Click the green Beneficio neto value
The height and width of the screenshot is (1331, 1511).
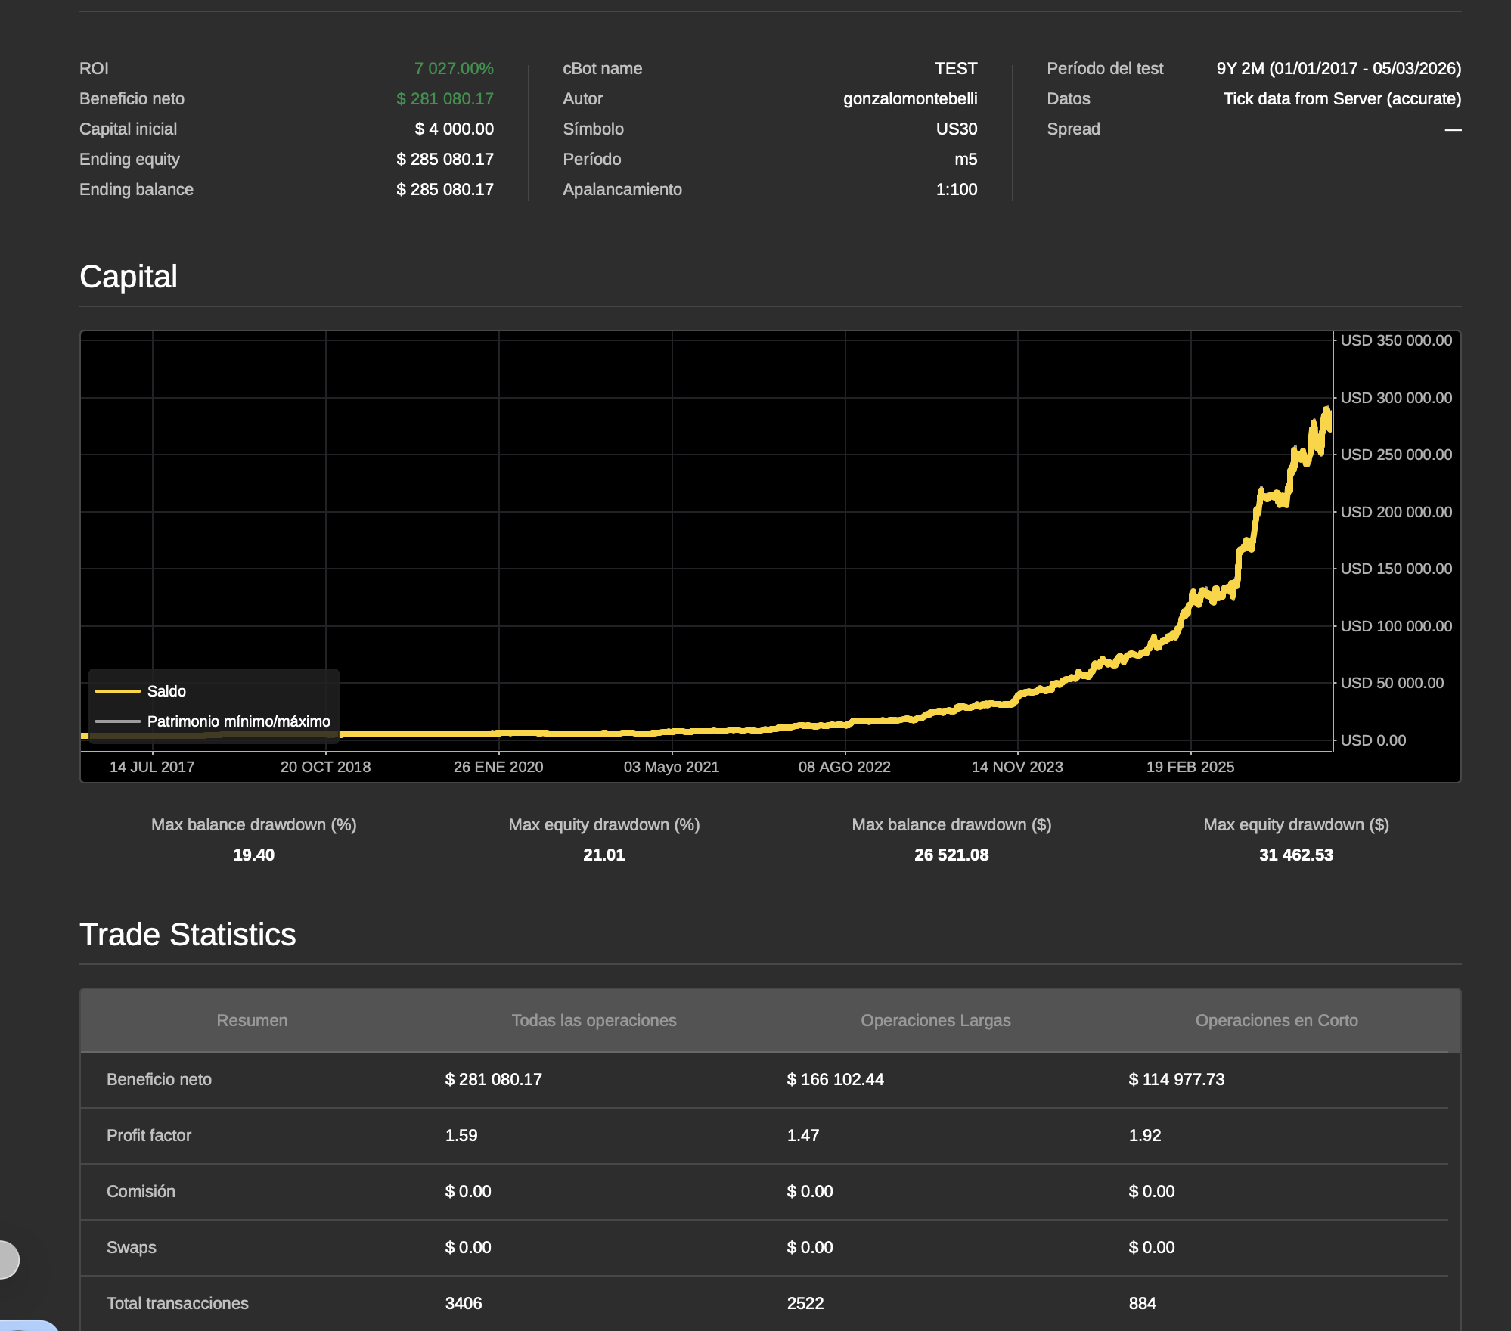(x=445, y=99)
